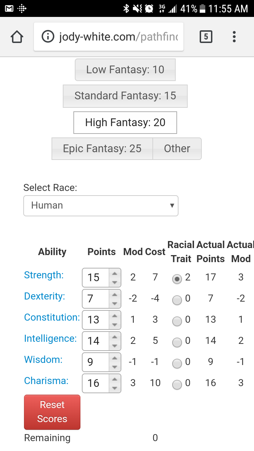Decrease Wisdom with the down arrow
Image resolution: width=254 pixels, height=451 pixels.
pyautogui.click(x=114, y=367)
